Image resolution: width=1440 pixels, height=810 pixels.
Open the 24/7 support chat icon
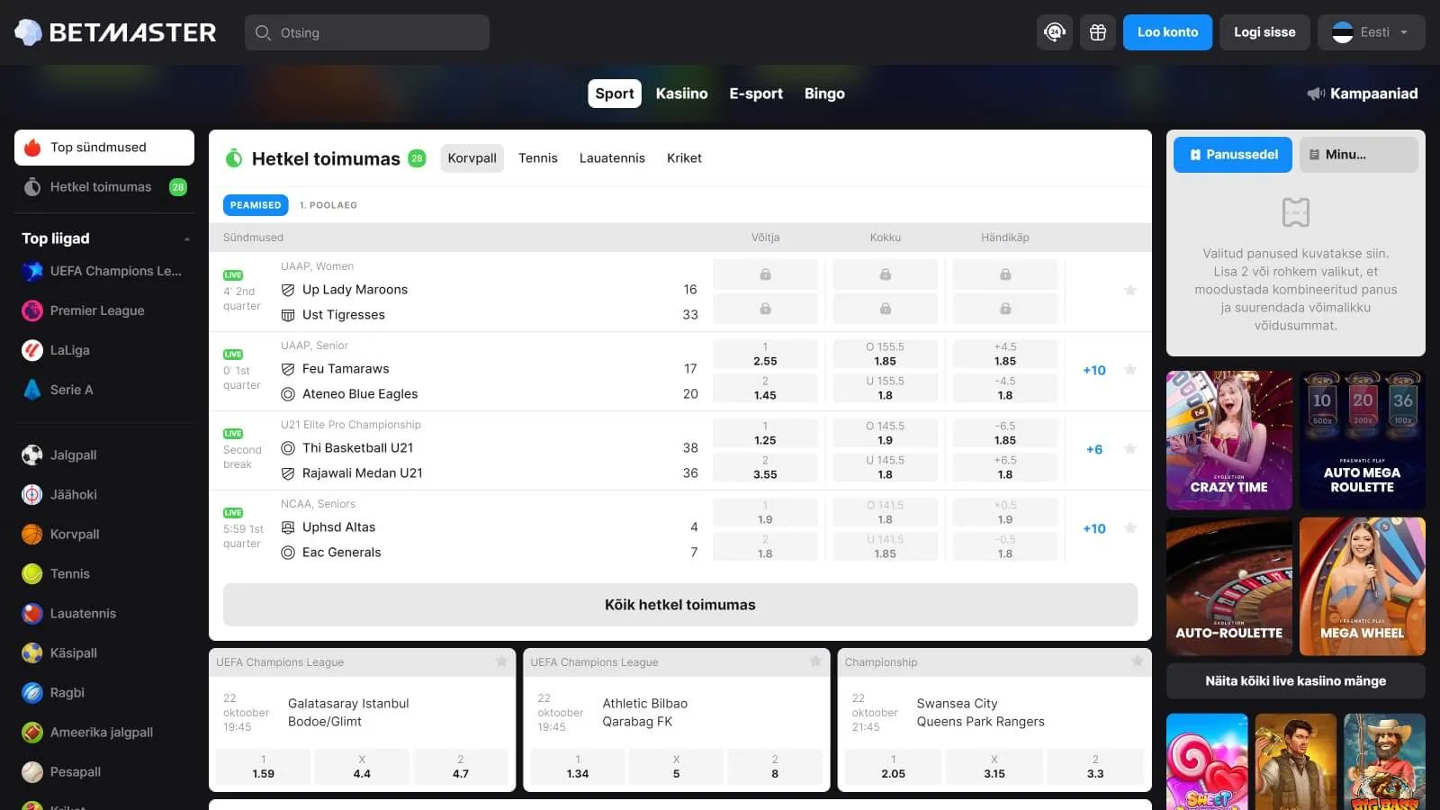pos(1054,32)
